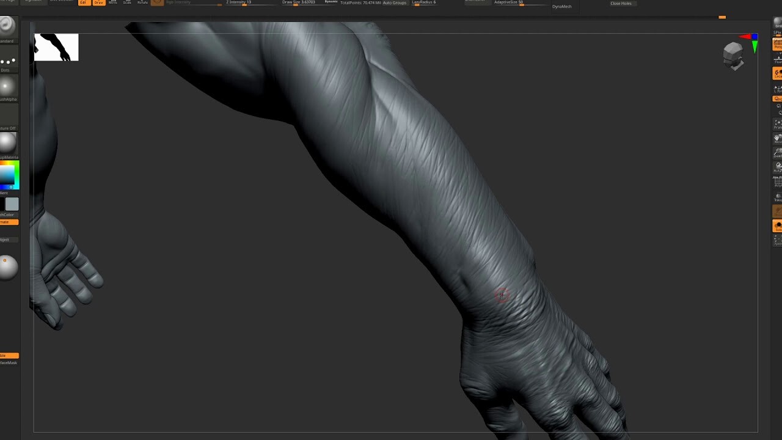This screenshot has width=782, height=440.
Task: Click the Close Holes button
Action: pos(621,3)
